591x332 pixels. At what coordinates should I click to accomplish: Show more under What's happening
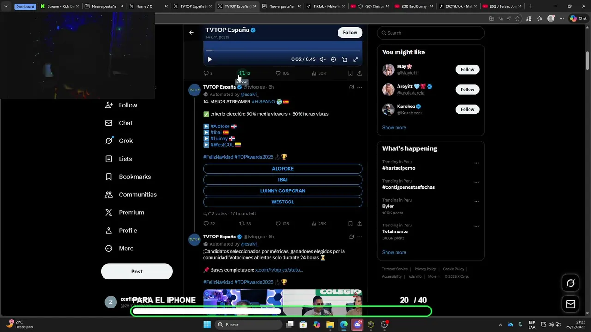pos(394,253)
